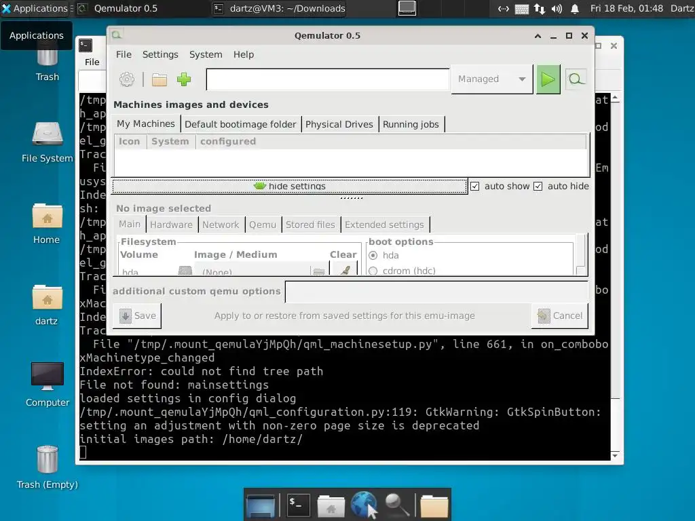Image resolution: width=695 pixels, height=521 pixels.
Task: Show desktop from dock icon
Action: (261, 505)
